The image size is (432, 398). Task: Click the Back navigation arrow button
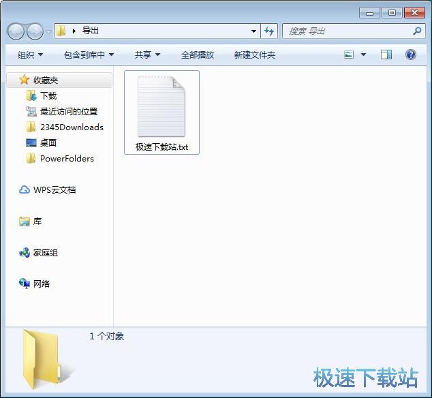(x=16, y=31)
